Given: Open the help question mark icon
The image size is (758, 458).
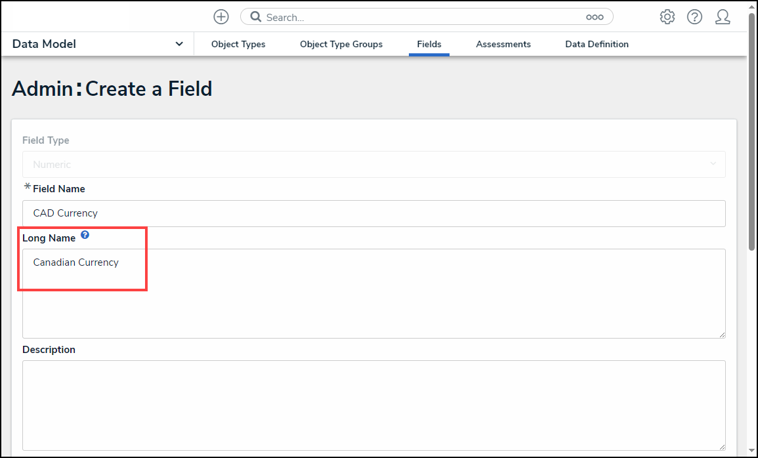Looking at the screenshot, I should pyautogui.click(x=695, y=17).
